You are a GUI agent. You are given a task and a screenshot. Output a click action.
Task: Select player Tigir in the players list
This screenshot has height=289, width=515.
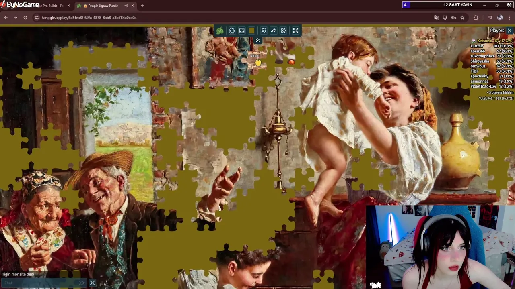pyautogui.click(x=492, y=71)
